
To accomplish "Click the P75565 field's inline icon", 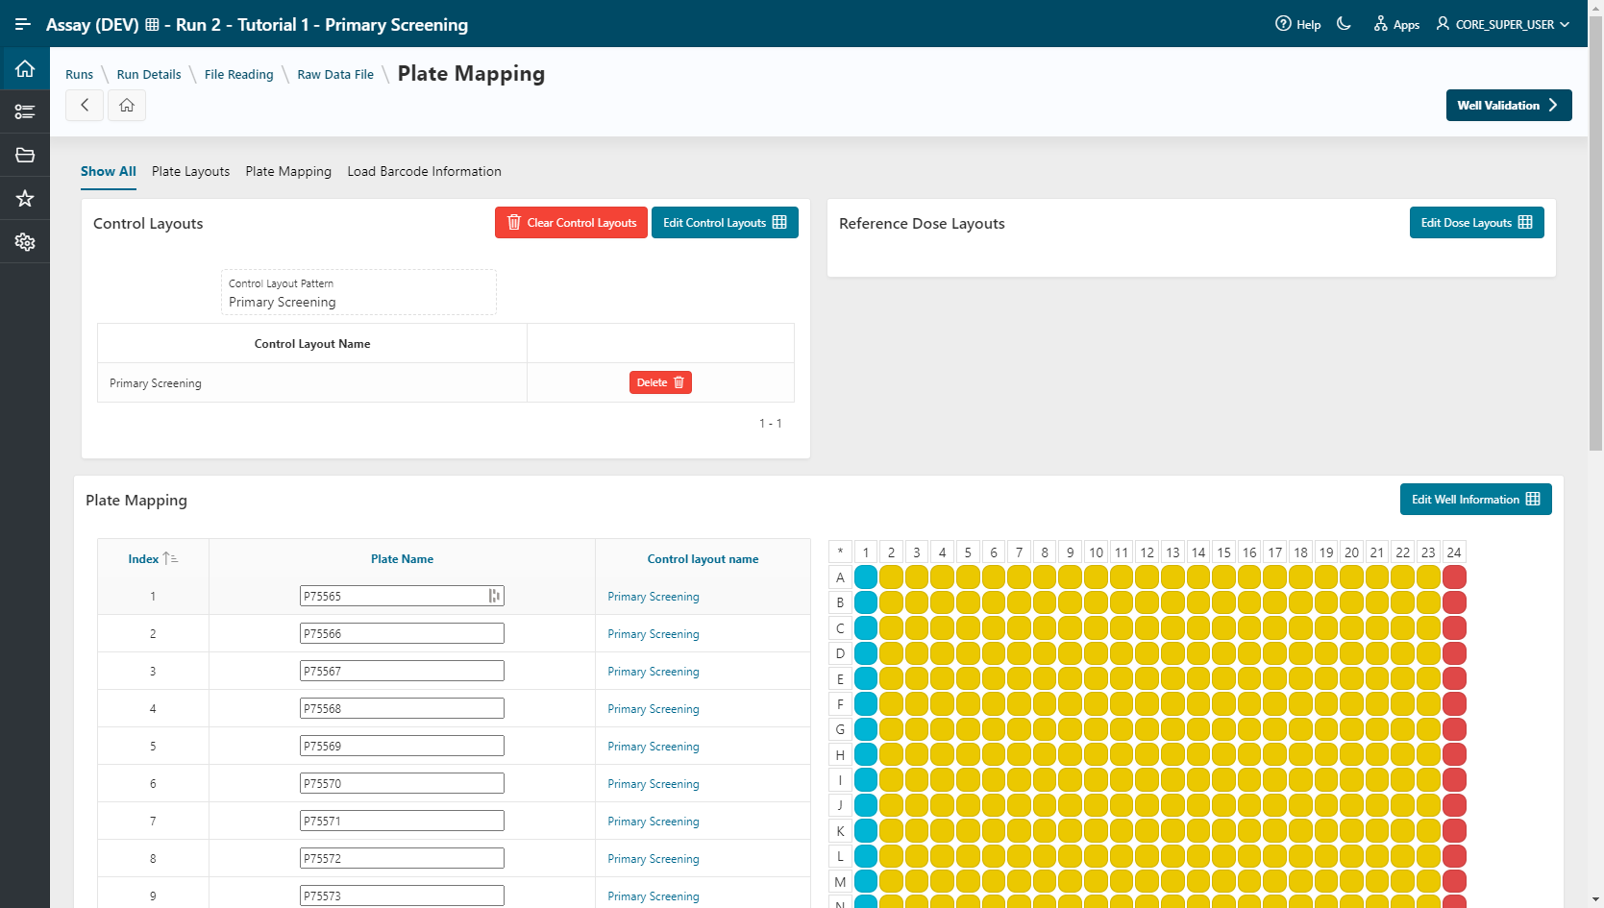I will coord(494,596).
